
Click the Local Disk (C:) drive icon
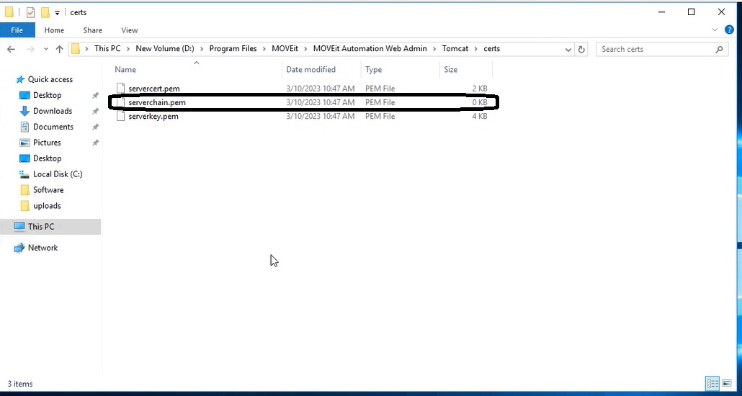24,174
